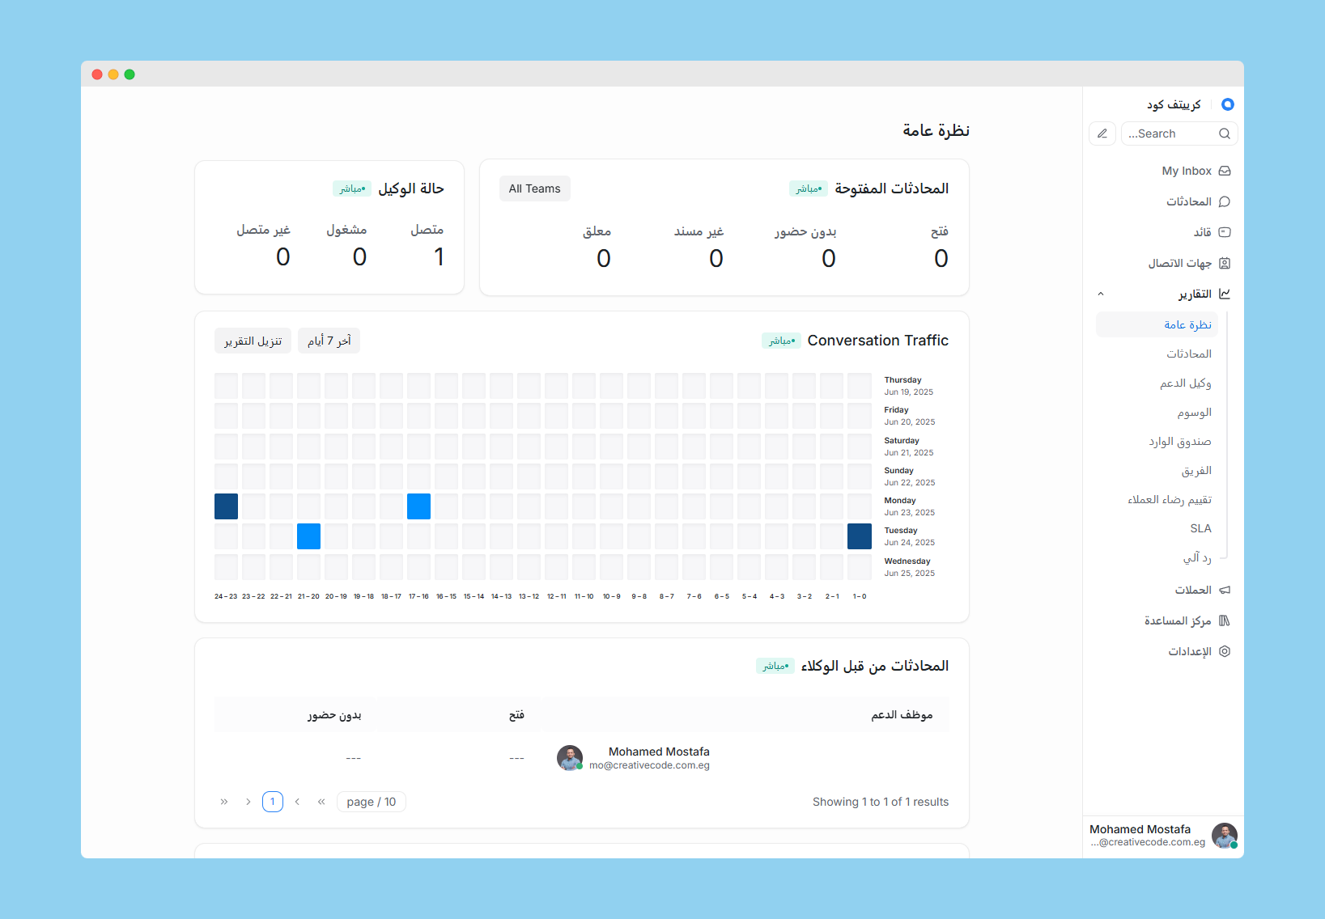1325x919 pixels.
Task: Click the light blue Tuesday heatmap cell
Action: coord(308,536)
